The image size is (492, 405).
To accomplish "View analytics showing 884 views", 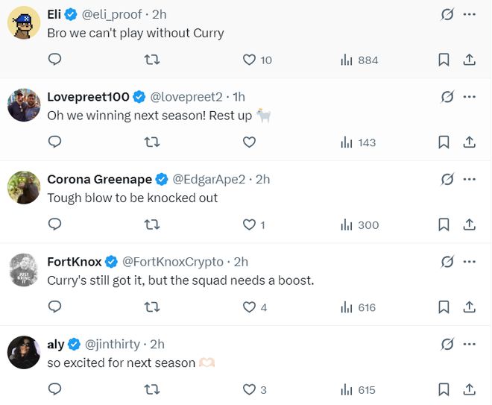I will [359, 60].
